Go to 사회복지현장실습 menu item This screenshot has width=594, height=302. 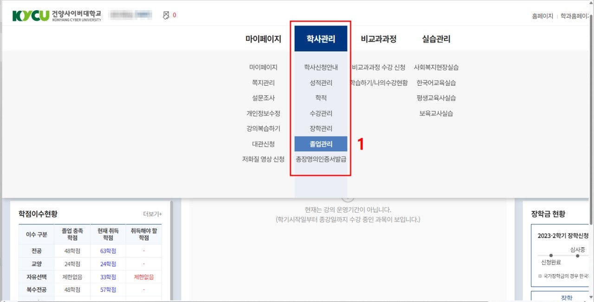pos(436,68)
